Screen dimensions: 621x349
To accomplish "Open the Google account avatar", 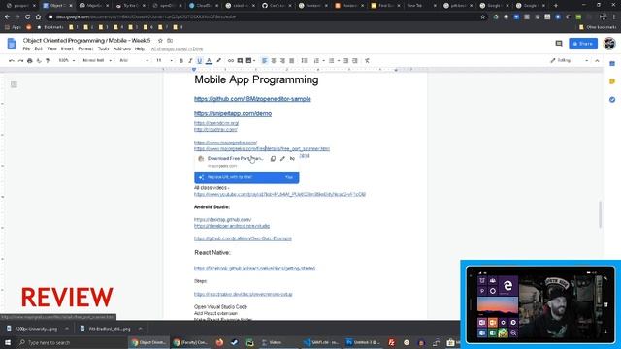I will [x=609, y=43].
